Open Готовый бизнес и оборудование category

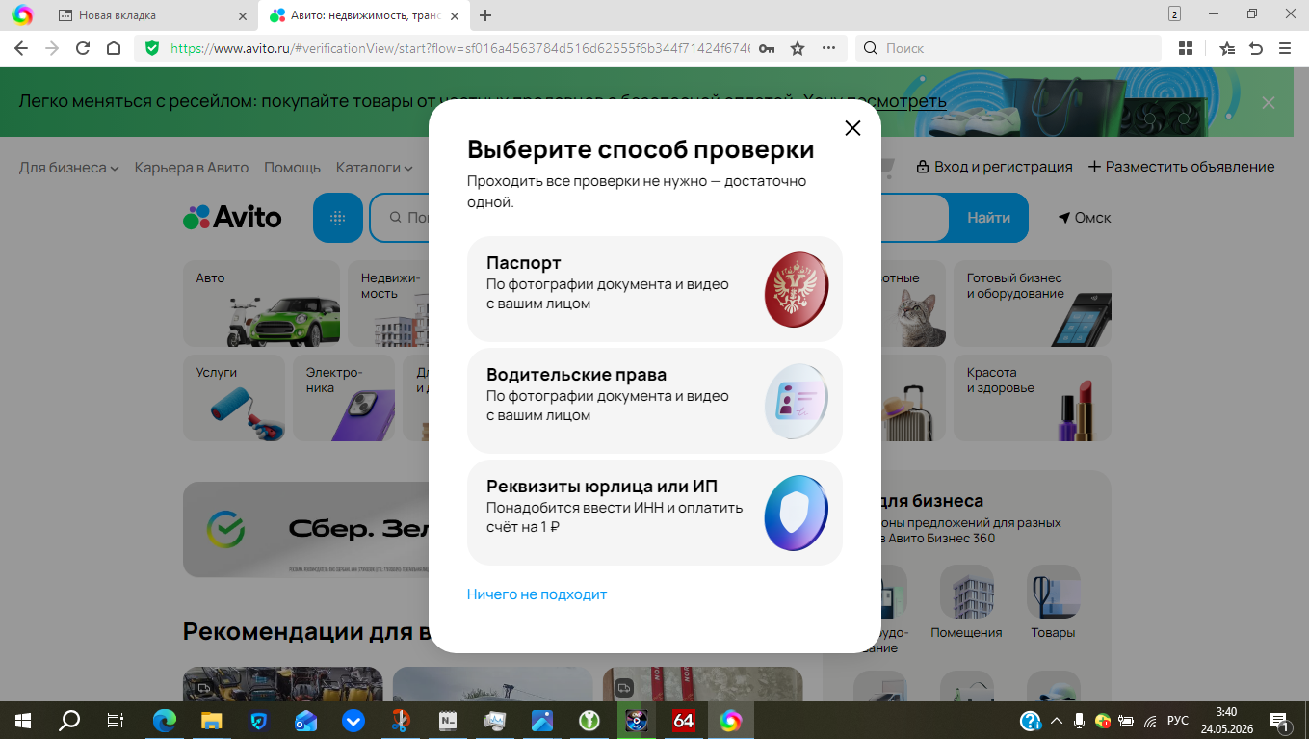[1033, 304]
